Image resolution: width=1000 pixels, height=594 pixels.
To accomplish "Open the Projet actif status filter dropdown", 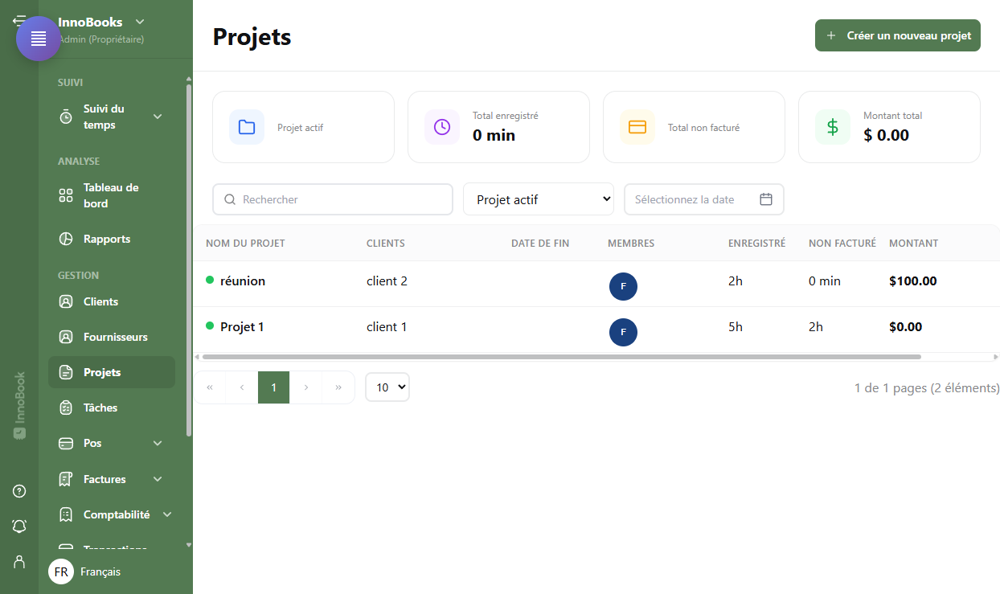I will click(539, 199).
